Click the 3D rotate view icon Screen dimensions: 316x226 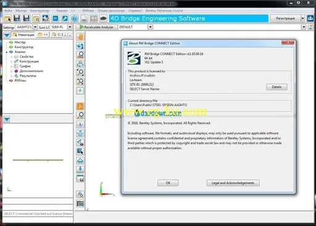tap(80, 64)
